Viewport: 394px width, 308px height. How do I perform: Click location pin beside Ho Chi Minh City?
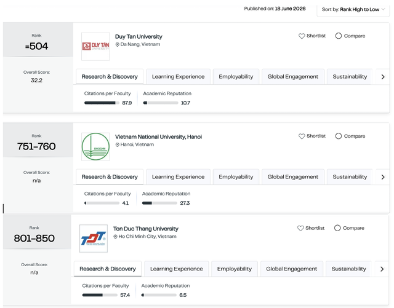tap(115, 237)
